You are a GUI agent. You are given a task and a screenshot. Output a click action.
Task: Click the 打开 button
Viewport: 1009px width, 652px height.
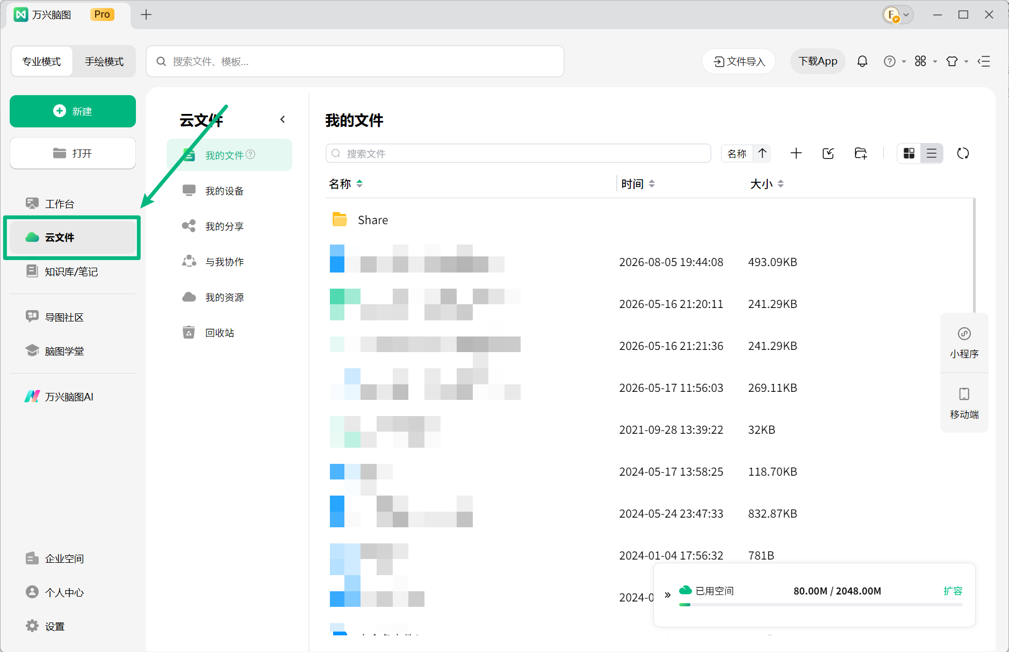click(x=73, y=153)
